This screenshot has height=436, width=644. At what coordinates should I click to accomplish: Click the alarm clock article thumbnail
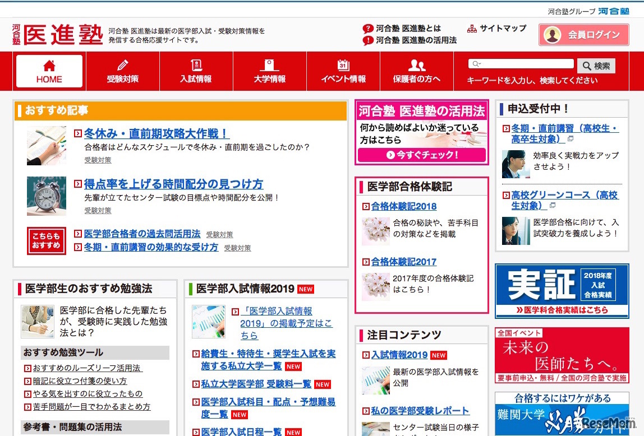point(47,196)
